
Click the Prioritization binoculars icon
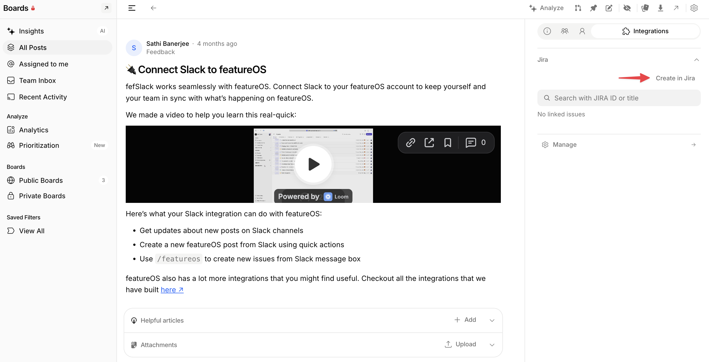11,145
